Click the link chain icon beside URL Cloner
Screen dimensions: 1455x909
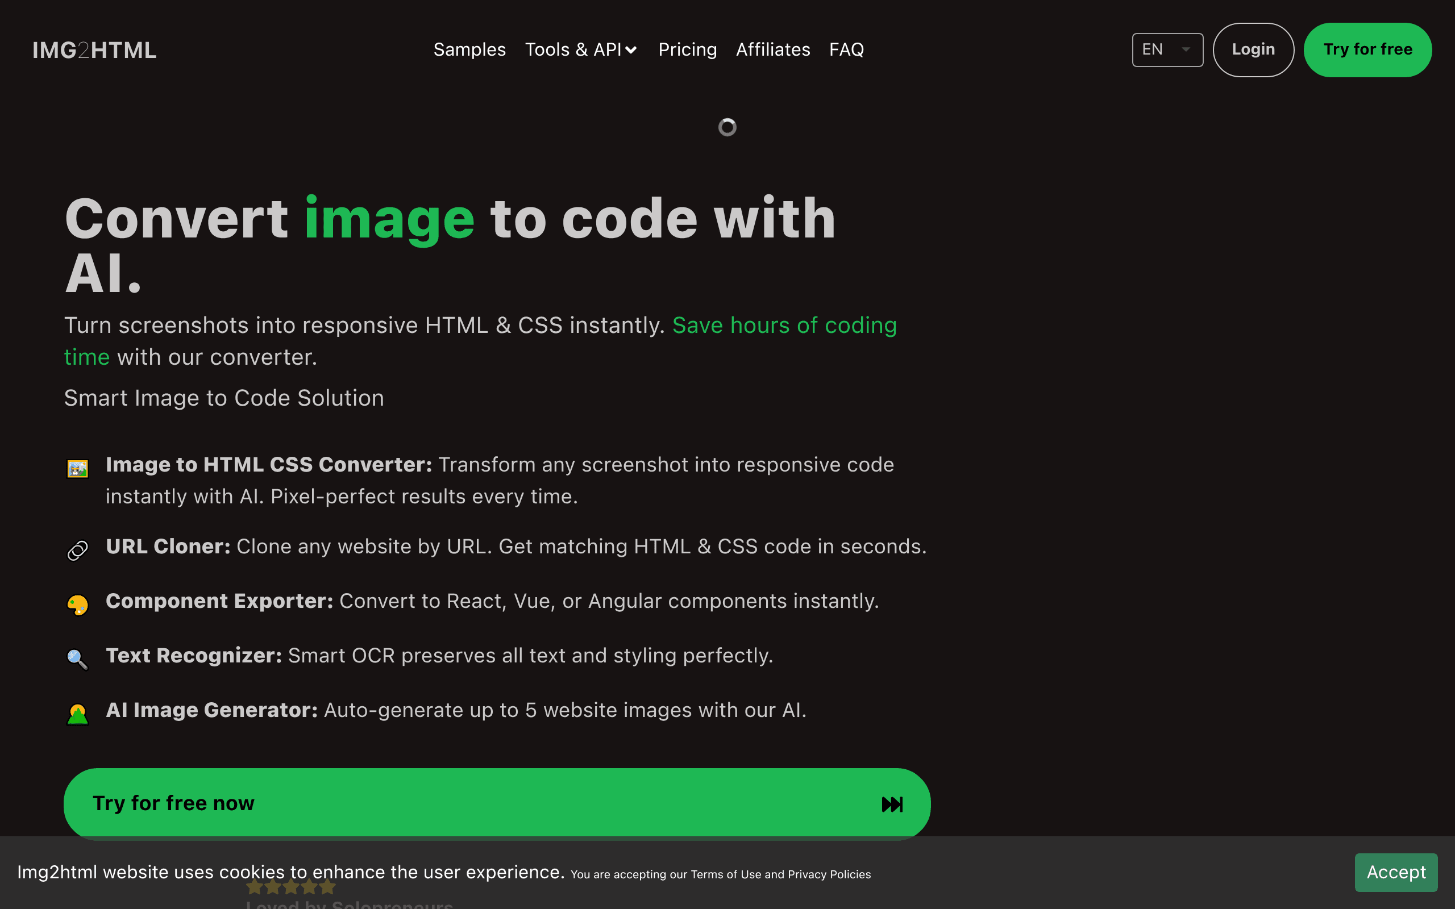coord(77,550)
